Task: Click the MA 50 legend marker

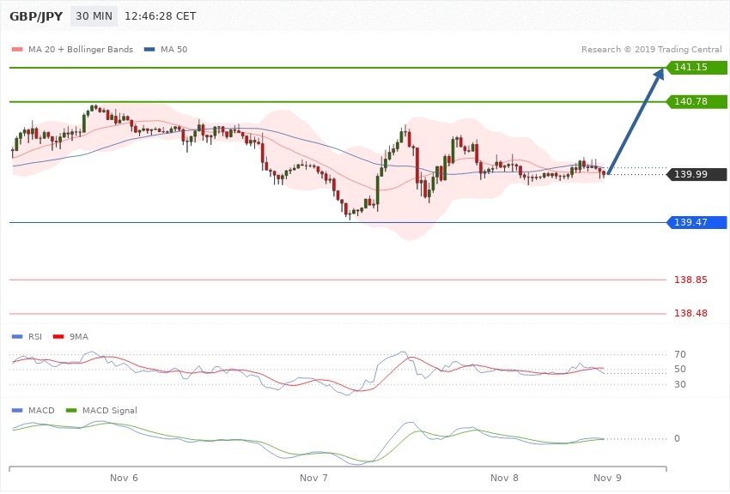Action: pos(150,50)
